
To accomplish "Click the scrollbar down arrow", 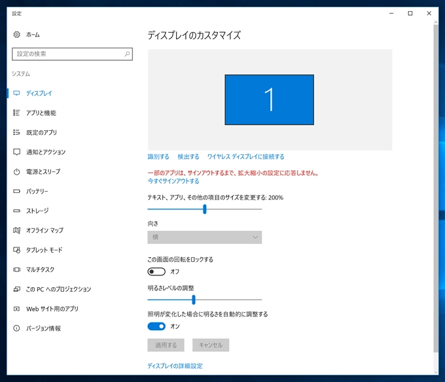I will pyautogui.click(x=436, y=372).
